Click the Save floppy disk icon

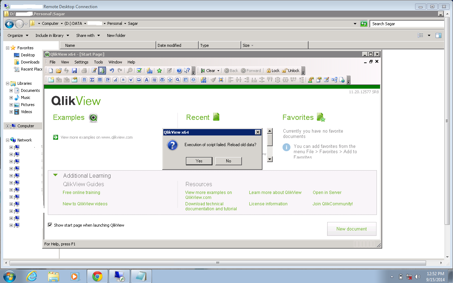74,71
